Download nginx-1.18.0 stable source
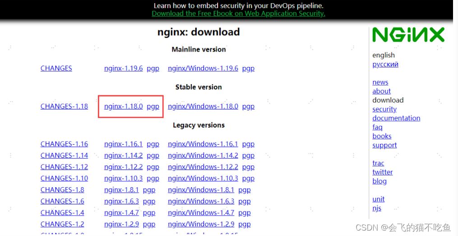458x236 pixels. [x=123, y=106]
